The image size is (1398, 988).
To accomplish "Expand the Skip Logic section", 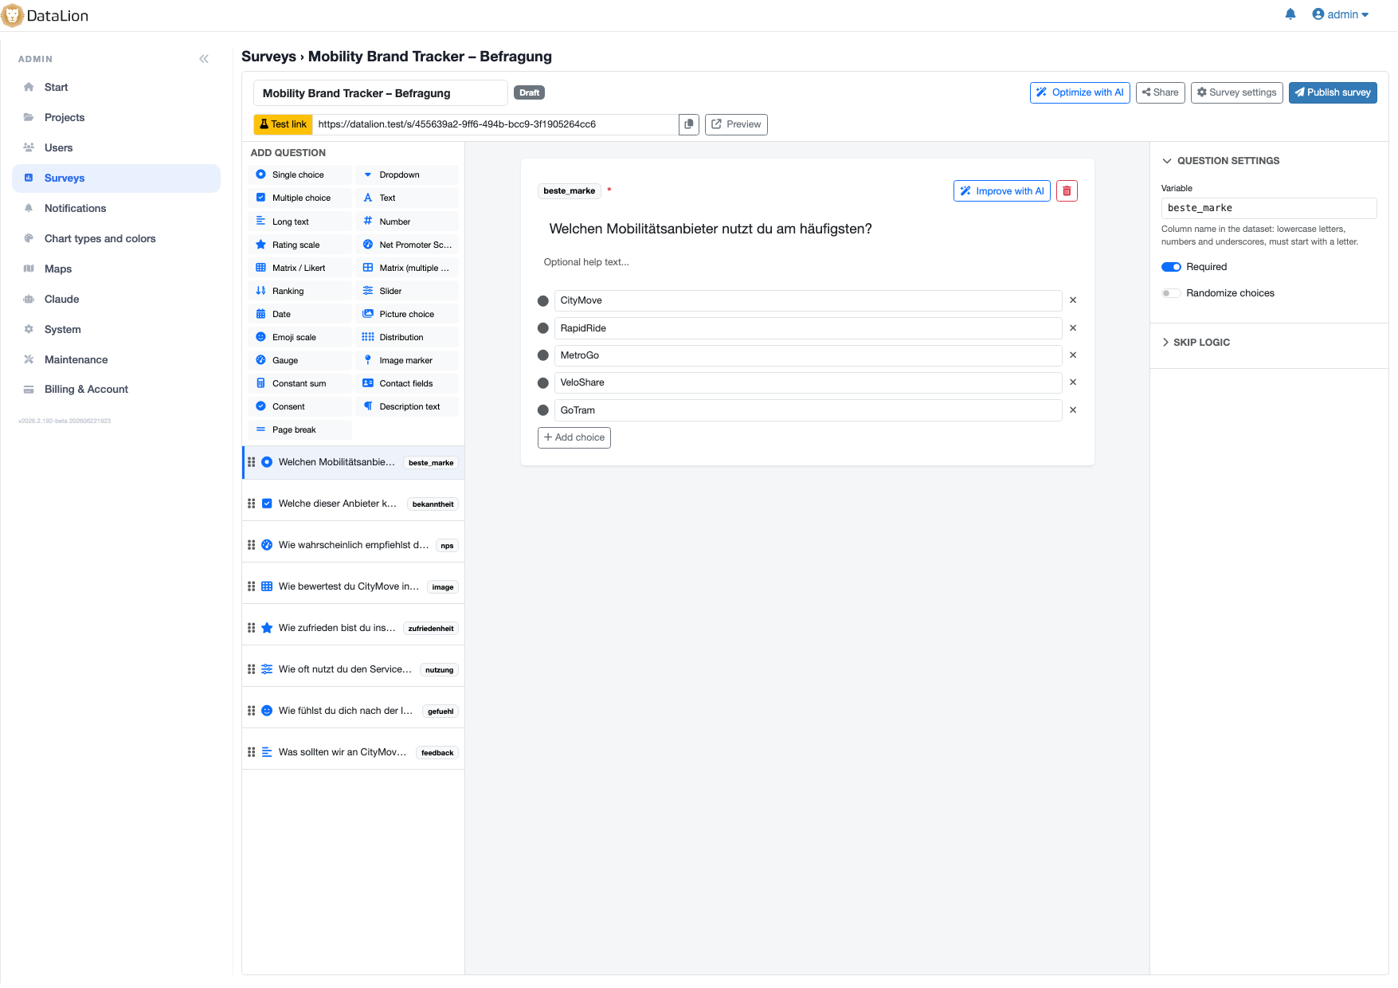I will [1196, 343].
